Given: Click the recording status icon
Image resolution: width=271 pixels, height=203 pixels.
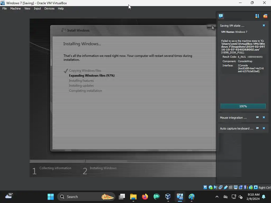Looking at the screenshot, I should click(241, 187).
